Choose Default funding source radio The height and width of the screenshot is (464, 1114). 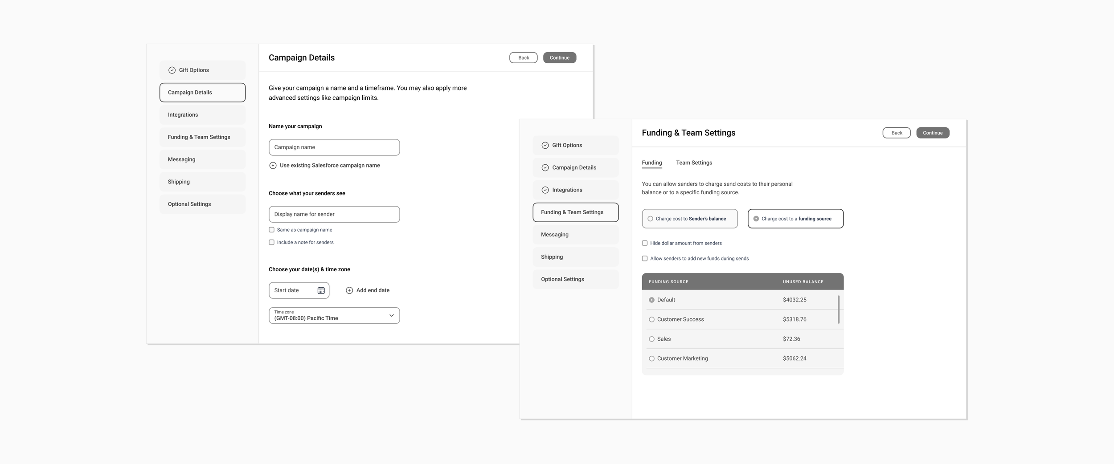(x=651, y=300)
